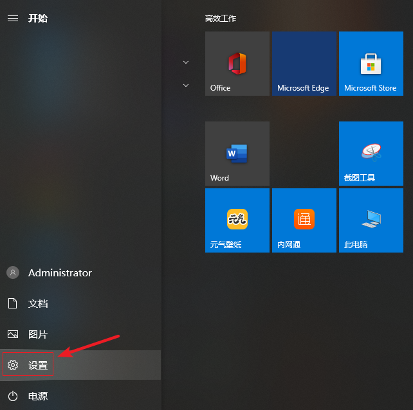This screenshot has width=413, height=410.
Task: Open the Word tile
Action: (237, 154)
